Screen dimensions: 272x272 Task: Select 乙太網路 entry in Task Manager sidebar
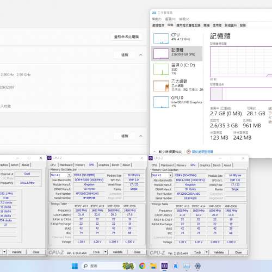(177, 85)
